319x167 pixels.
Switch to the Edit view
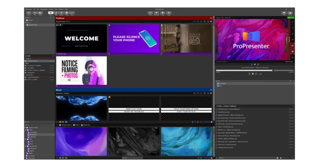point(56,13)
